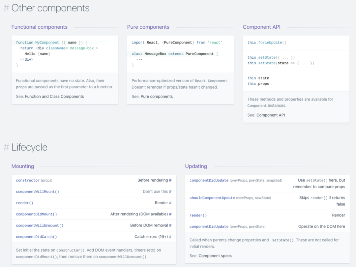
Task: Click the # anchor in the render() row
Action: coord(170,203)
